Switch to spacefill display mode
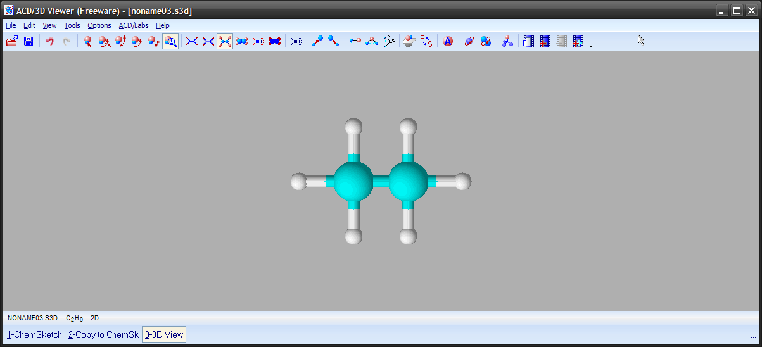762x347 pixels. tap(241, 42)
